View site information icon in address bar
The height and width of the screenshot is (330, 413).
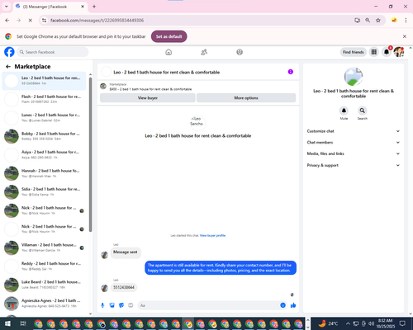click(44, 21)
